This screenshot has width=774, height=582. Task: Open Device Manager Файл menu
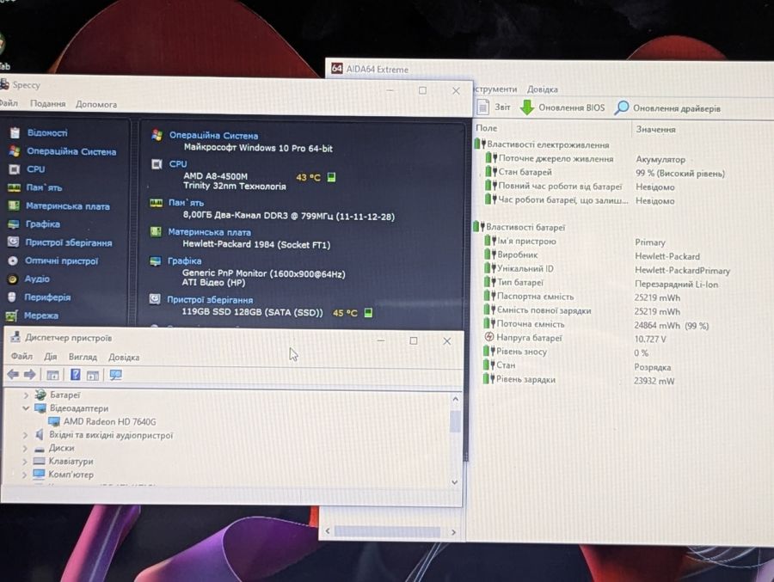[x=21, y=357]
